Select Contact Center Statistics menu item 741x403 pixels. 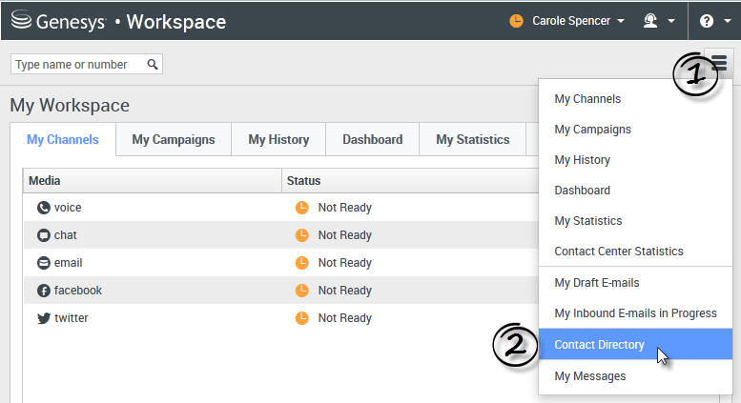tap(618, 252)
